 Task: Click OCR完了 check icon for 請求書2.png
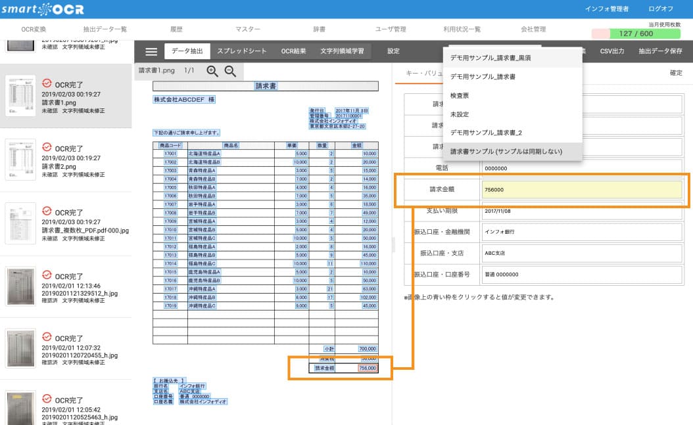point(47,147)
